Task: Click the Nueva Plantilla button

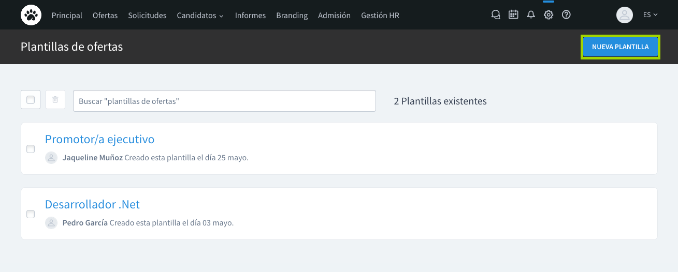Action: point(620,47)
